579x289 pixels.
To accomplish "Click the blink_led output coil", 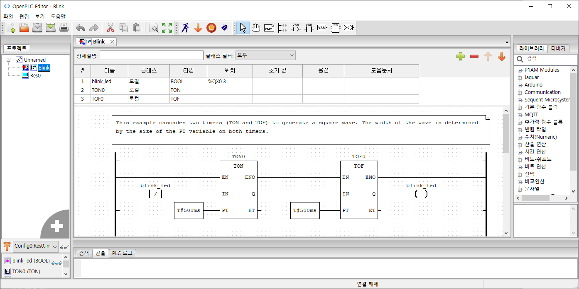I will (x=421, y=194).
